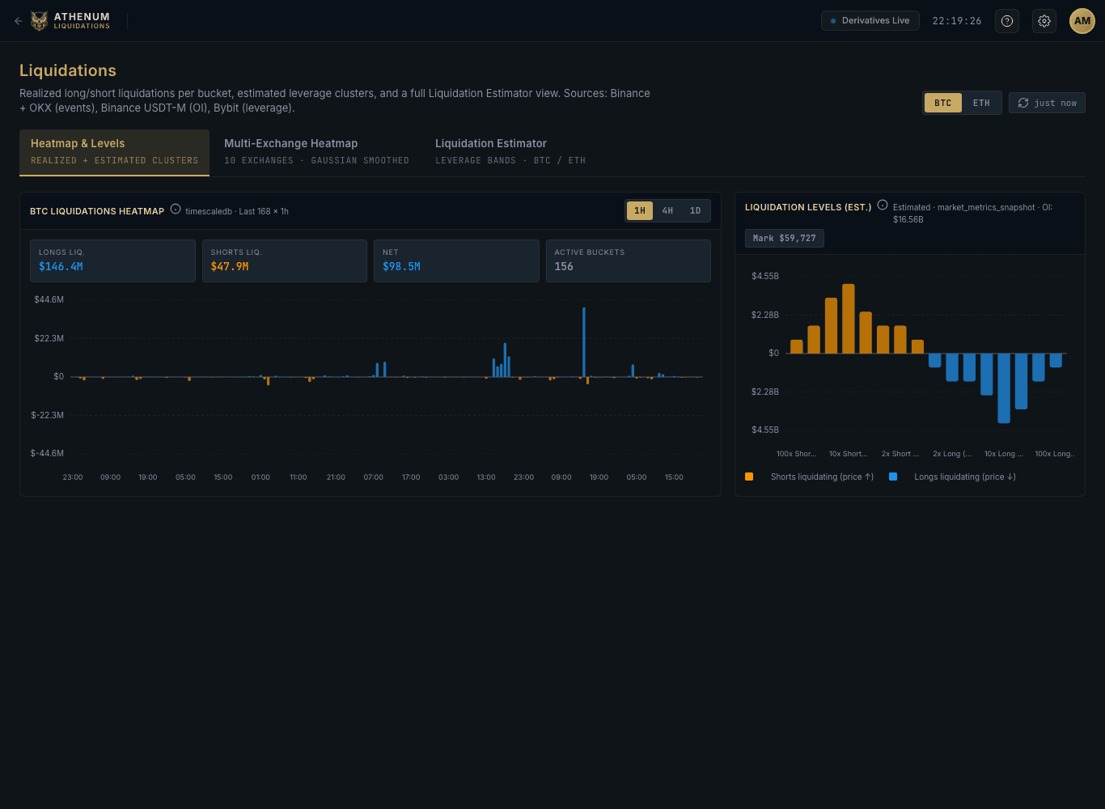Click the $44.6M y-axis label

[49, 299]
